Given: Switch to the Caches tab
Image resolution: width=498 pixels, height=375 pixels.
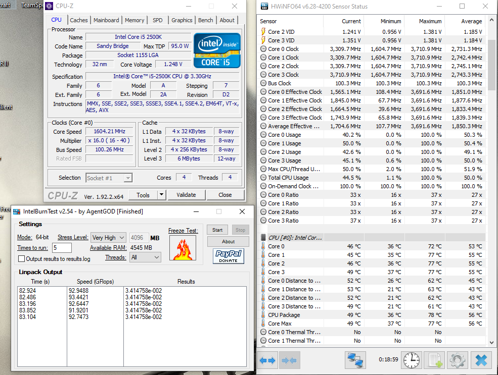Looking at the screenshot, I should tap(79, 20).
